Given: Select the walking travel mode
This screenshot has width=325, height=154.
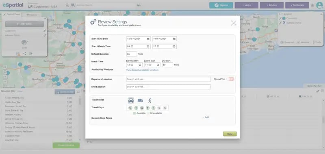Looking at the screenshot, I should tap(149, 101).
